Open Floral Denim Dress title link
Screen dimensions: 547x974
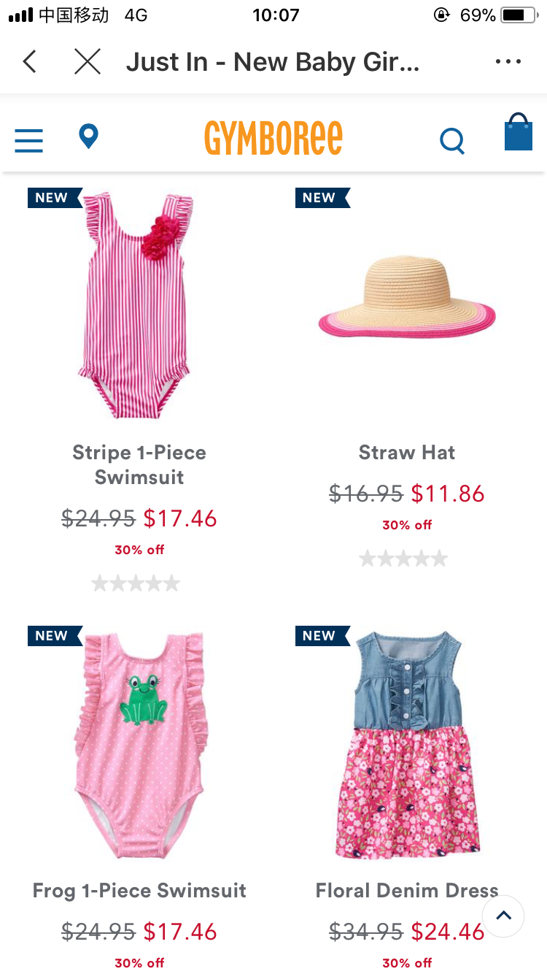[x=407, y=891]
